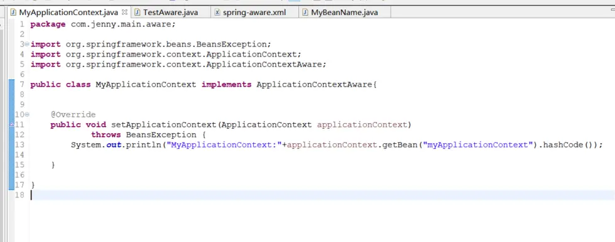615x242 pixels.
Task: Click 'BeansException {' on line 12
Action: tap(166, 135)
